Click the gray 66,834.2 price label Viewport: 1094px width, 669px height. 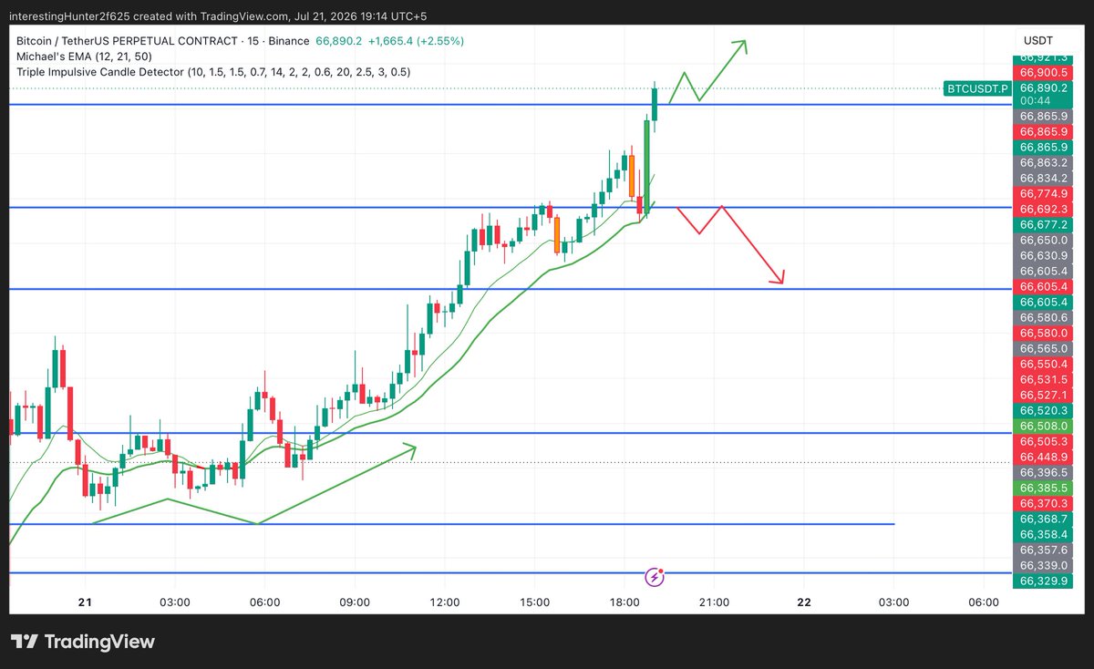1044,178
